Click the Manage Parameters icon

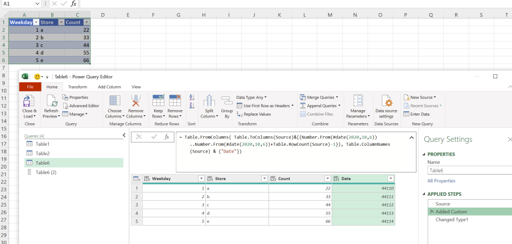(358, 101)
